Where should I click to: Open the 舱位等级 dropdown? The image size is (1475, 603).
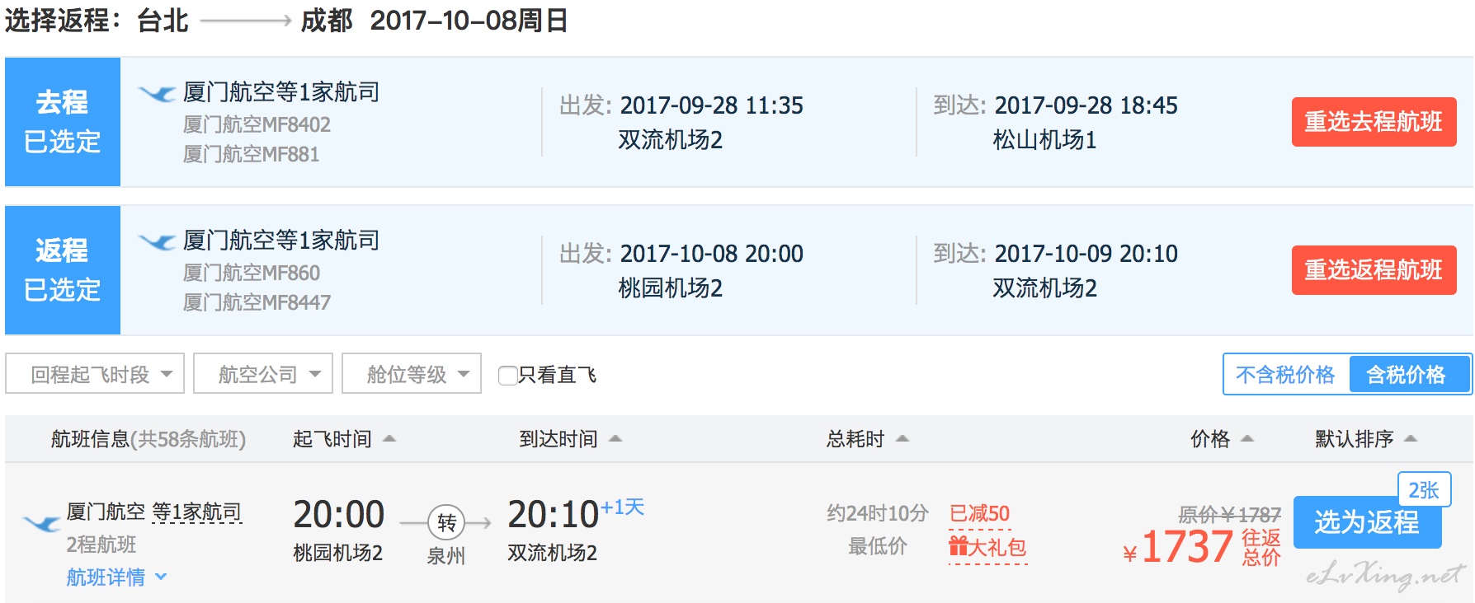click(412, 374)
